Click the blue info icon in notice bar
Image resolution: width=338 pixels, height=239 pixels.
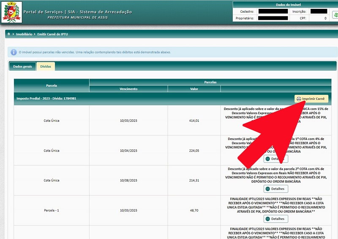[14, 52]
